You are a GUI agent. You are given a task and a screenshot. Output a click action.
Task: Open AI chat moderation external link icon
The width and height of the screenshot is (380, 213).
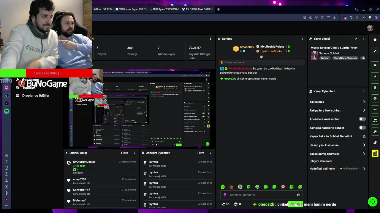(x=364, y=136)
